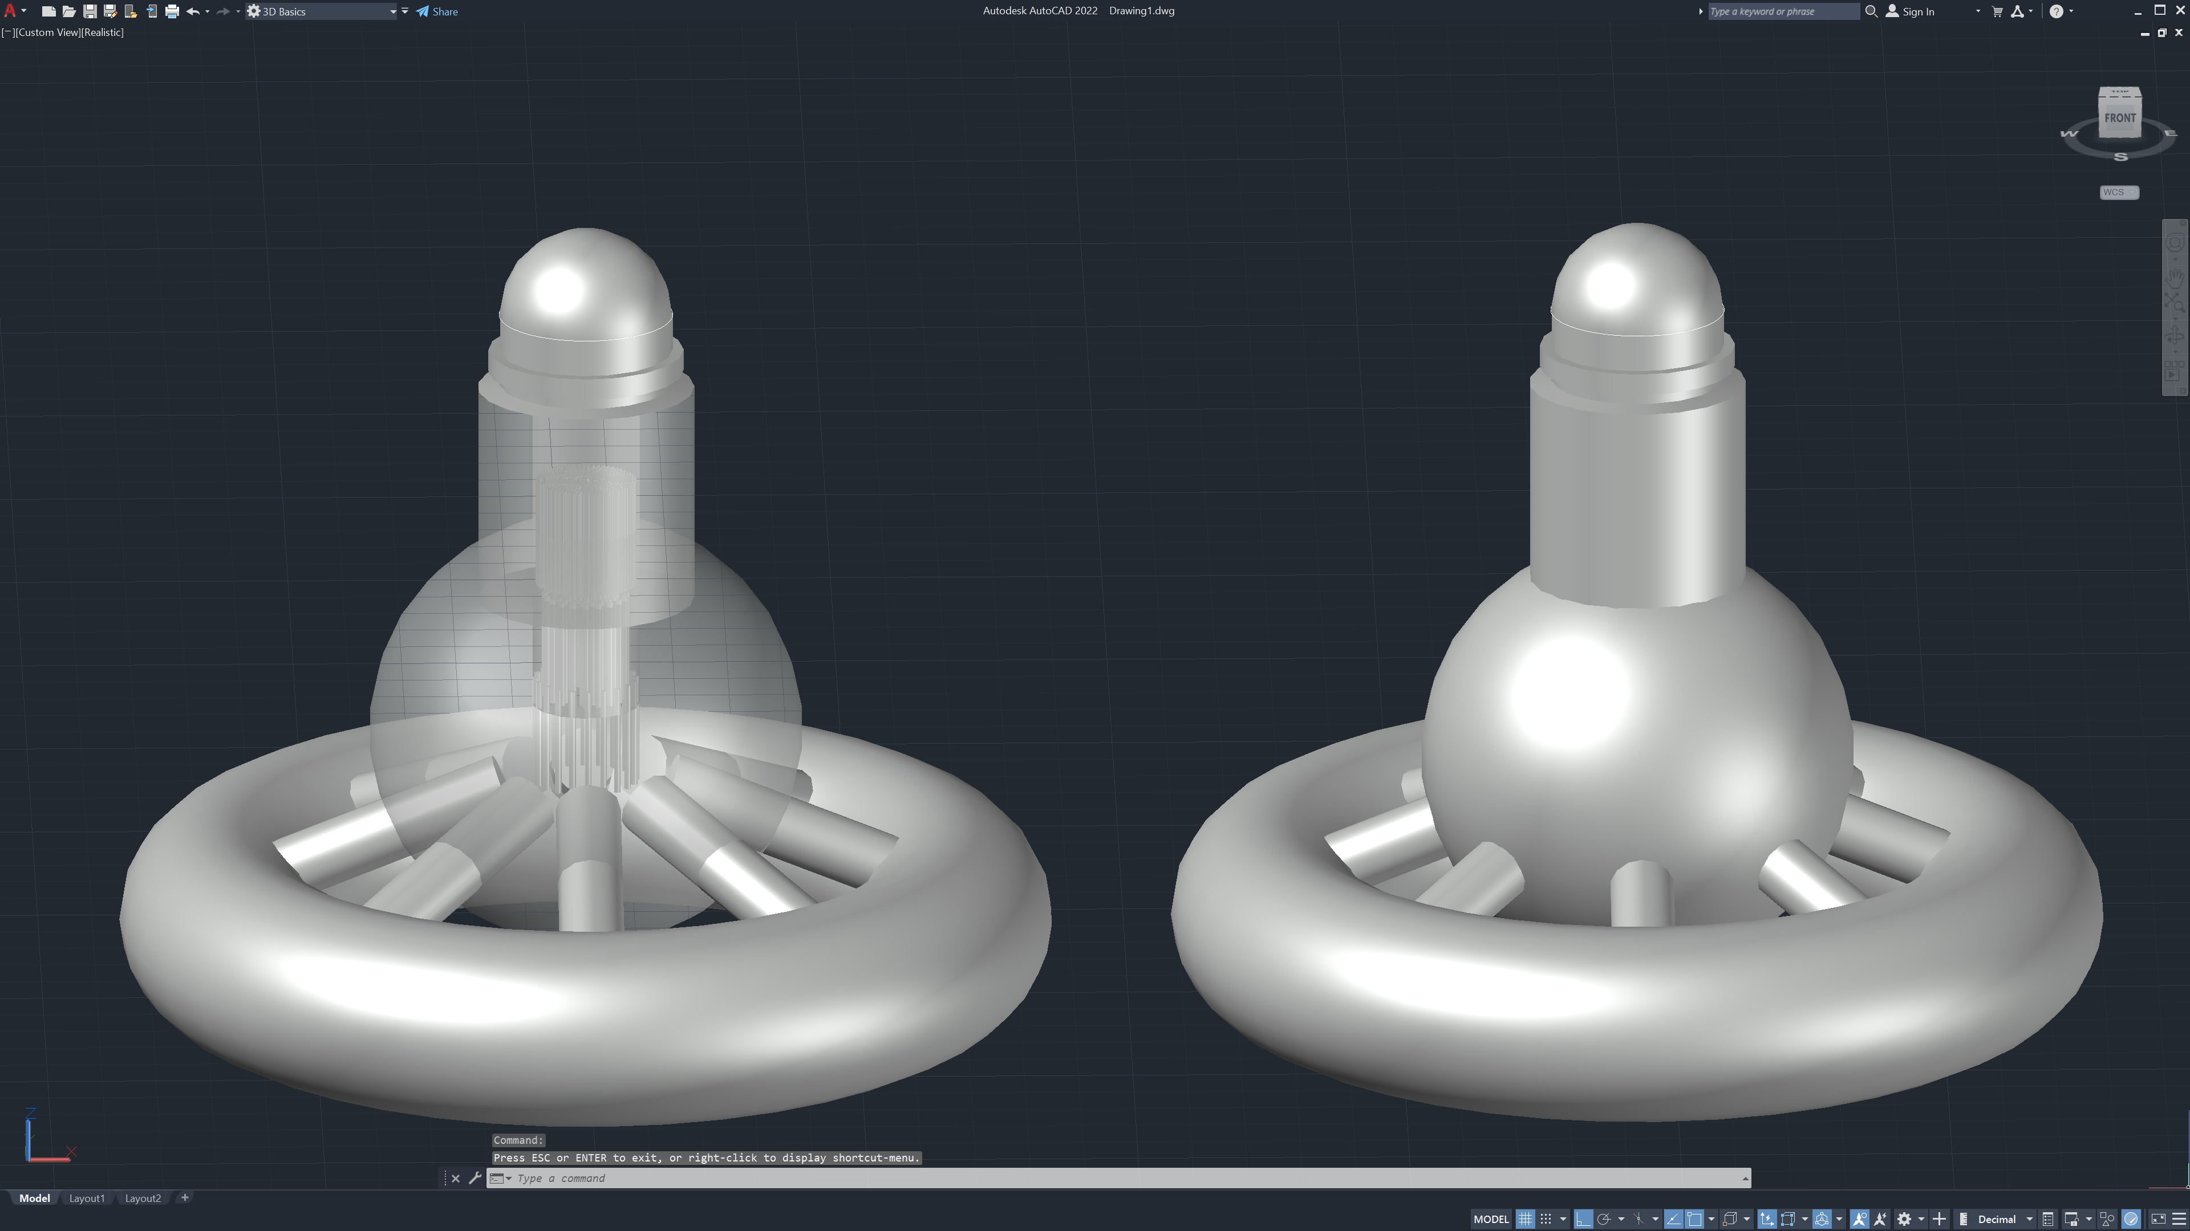This screenshot has height=1231, width=2190.
Task: Undo the last action
Action: [193, 11]
